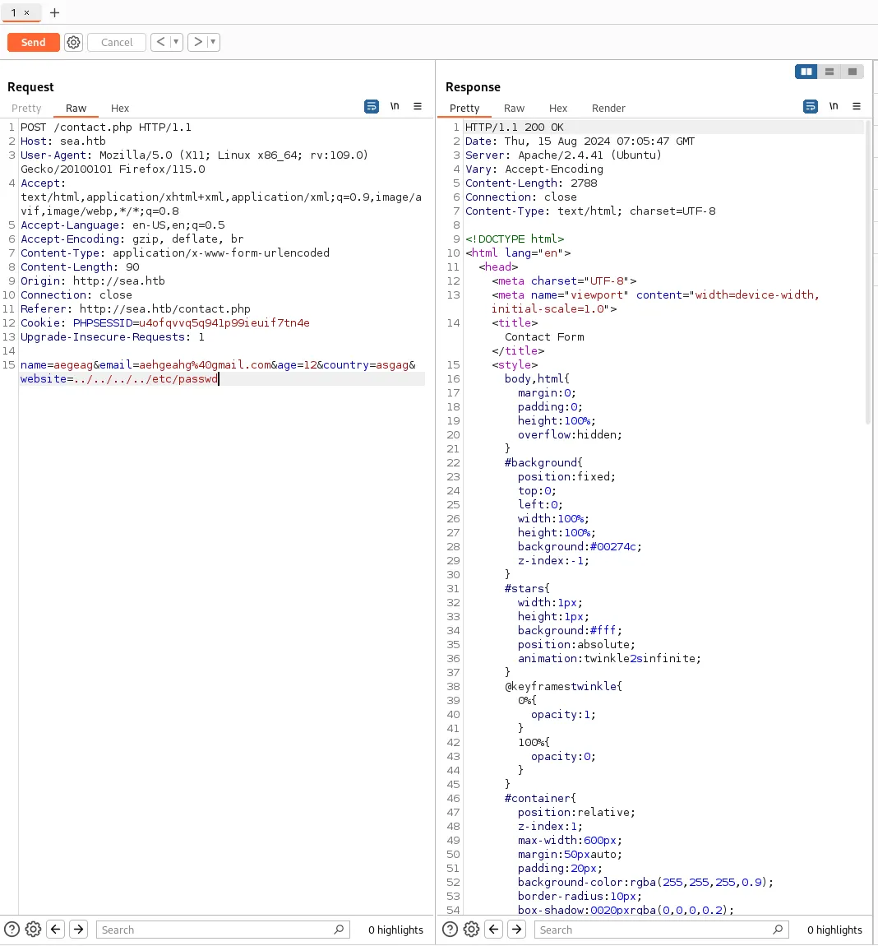
Task: Toggle non-printable characters in Request panel
Action: 395,106
